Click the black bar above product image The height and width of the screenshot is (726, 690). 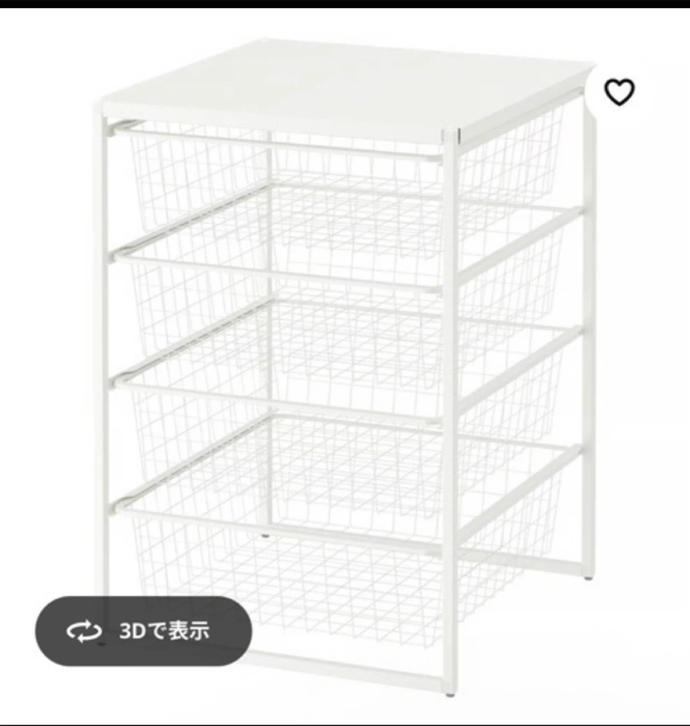(x=345, y=4)
